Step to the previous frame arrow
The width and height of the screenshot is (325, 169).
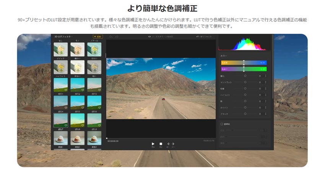(x=169, y=144)
